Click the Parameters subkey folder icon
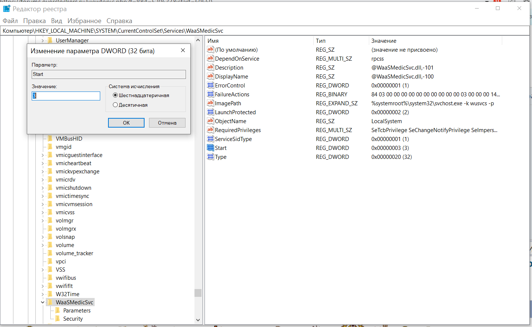 (x=57, y=310)
